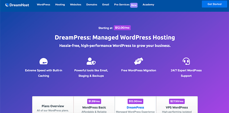Open the Domains menu
Screen dimensions: 229x113
[x=92, y=5]
